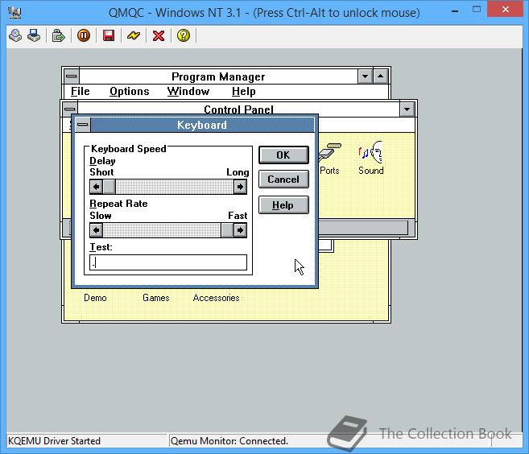Open the Program Manager Options menu
This screenshot has height=454, width=529.
click(129, 92)
